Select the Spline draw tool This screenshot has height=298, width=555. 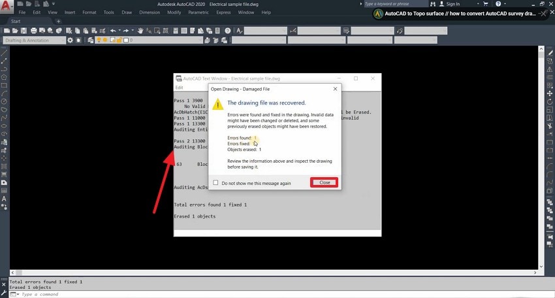pos(4,118)
